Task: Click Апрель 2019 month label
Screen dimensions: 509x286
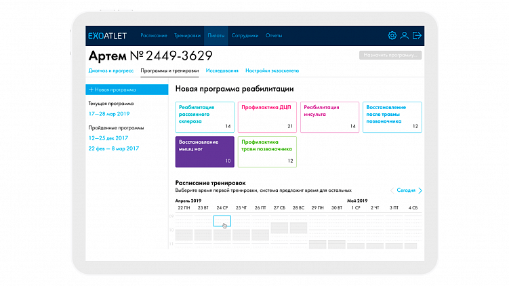Action: tap(188, 201)
